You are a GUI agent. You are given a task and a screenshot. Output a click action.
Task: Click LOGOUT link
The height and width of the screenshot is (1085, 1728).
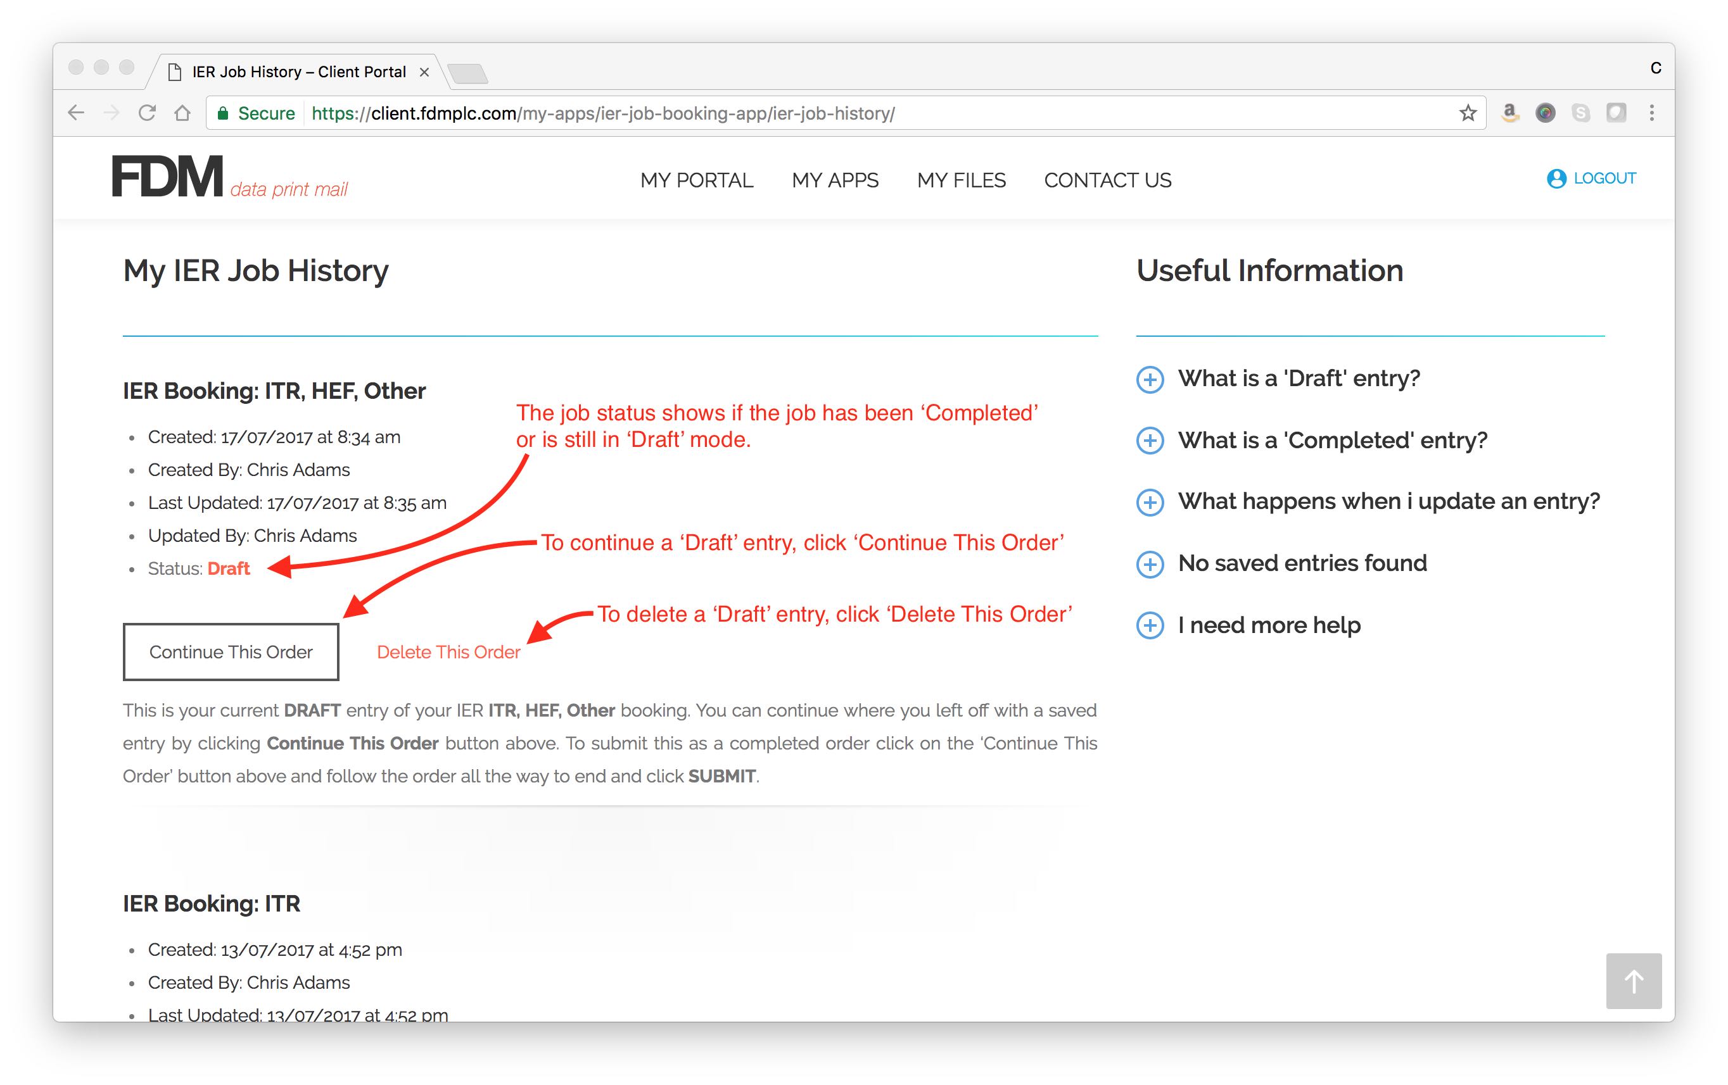1603,178
